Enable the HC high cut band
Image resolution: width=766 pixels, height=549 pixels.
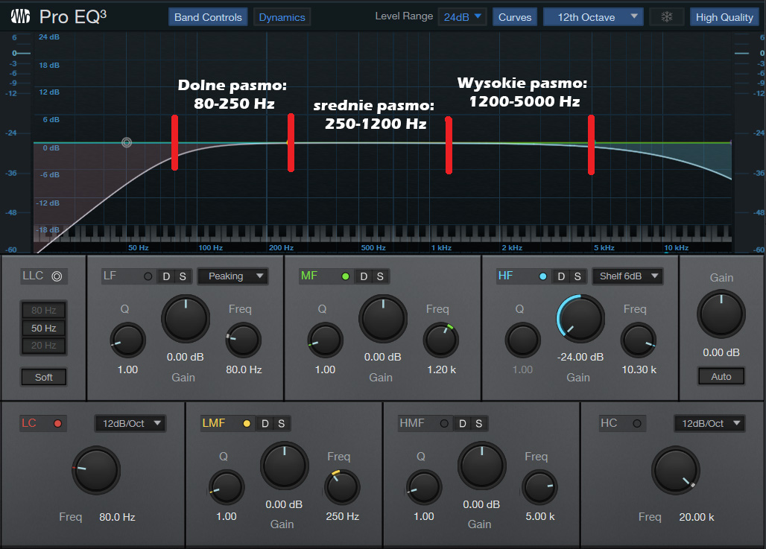click(x=636, y=423)
